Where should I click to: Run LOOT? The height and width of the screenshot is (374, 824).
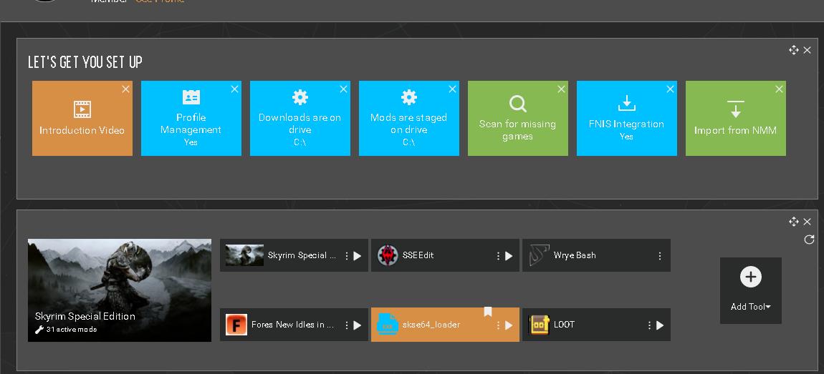point(660,325)
